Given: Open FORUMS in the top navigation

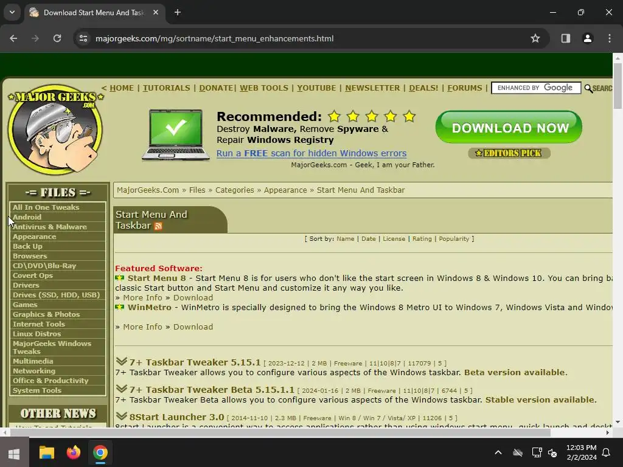Looking at the screenshot, I should pyautogui.click(x=464, y=88).
